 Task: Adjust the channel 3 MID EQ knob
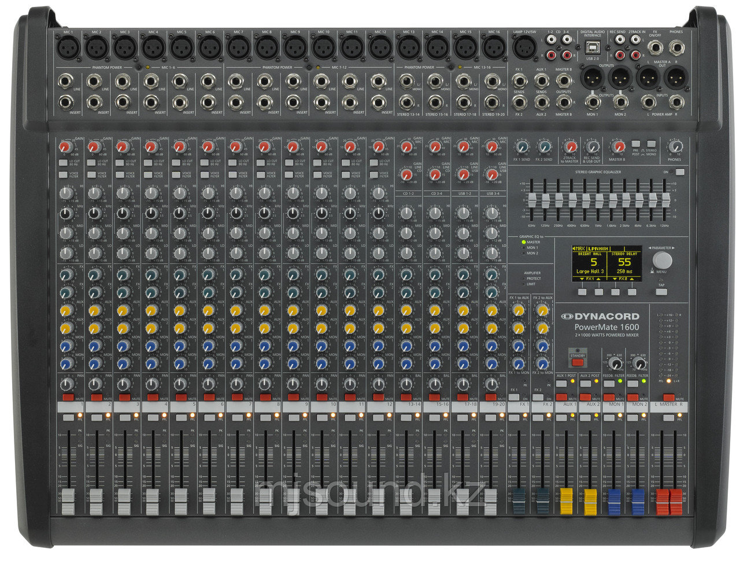123,233
